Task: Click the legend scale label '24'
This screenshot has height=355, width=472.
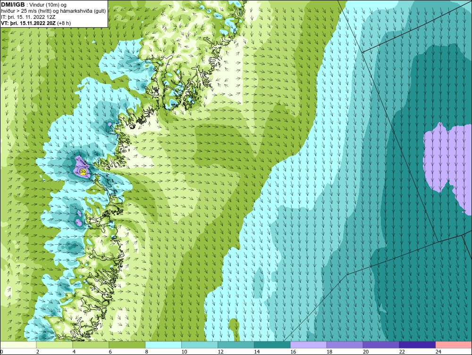Action: (x=438, y=352)
